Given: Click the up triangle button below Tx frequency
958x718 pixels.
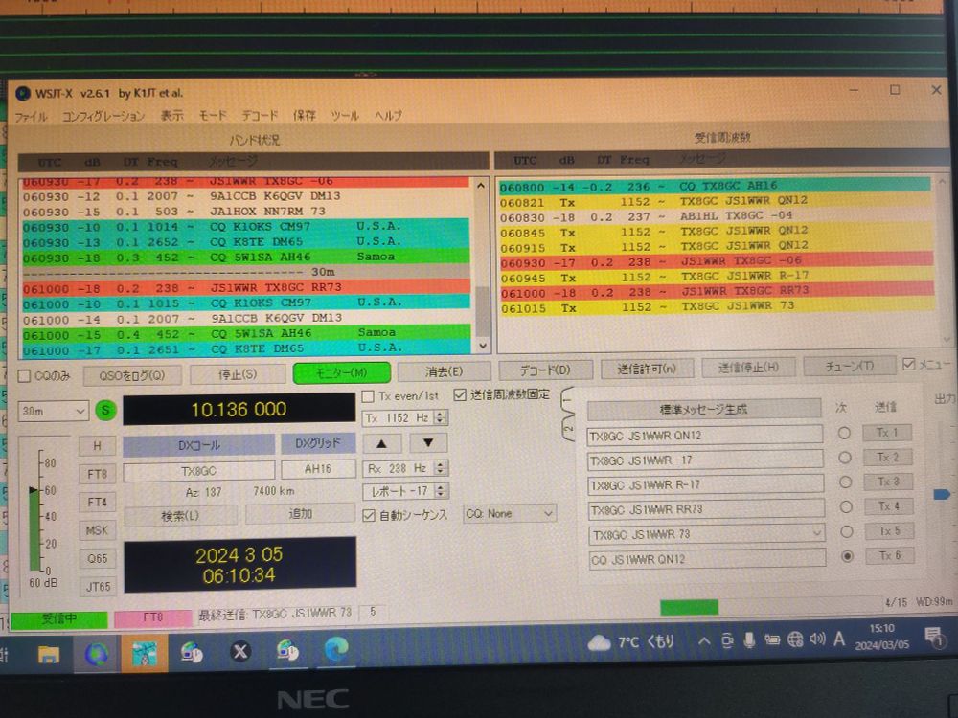Looking at the screenshot, I should tap(382, 443).
